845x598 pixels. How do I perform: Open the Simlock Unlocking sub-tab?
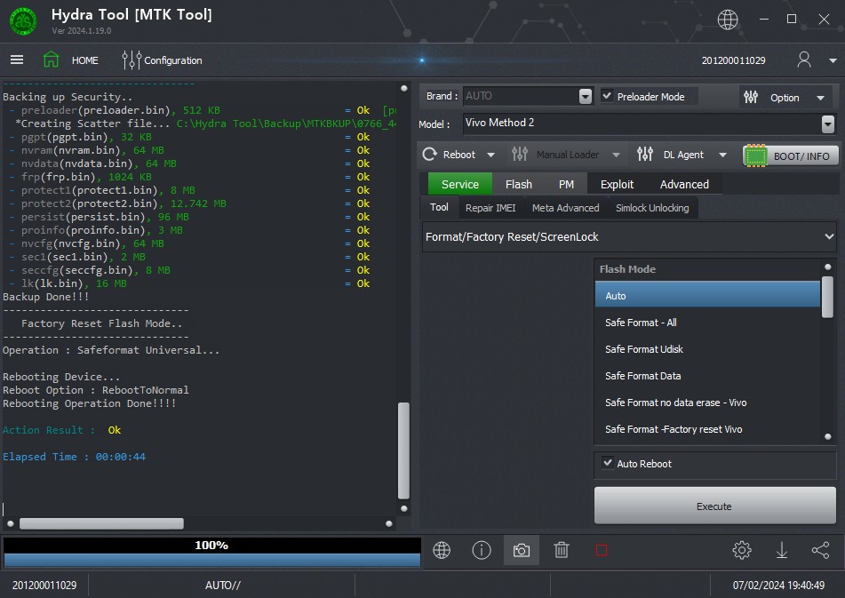[652, 208]
